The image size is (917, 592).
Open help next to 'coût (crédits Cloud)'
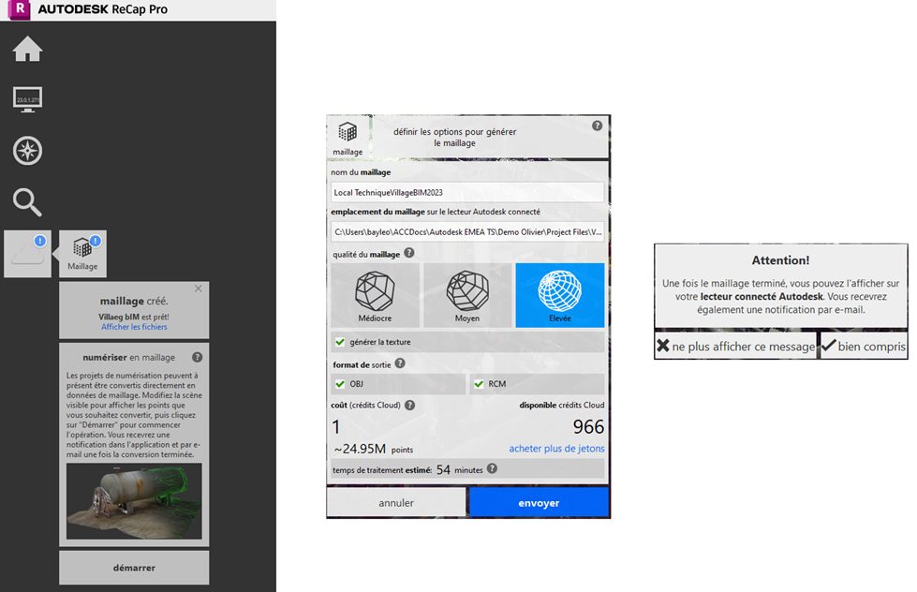(x=410, y=405)
